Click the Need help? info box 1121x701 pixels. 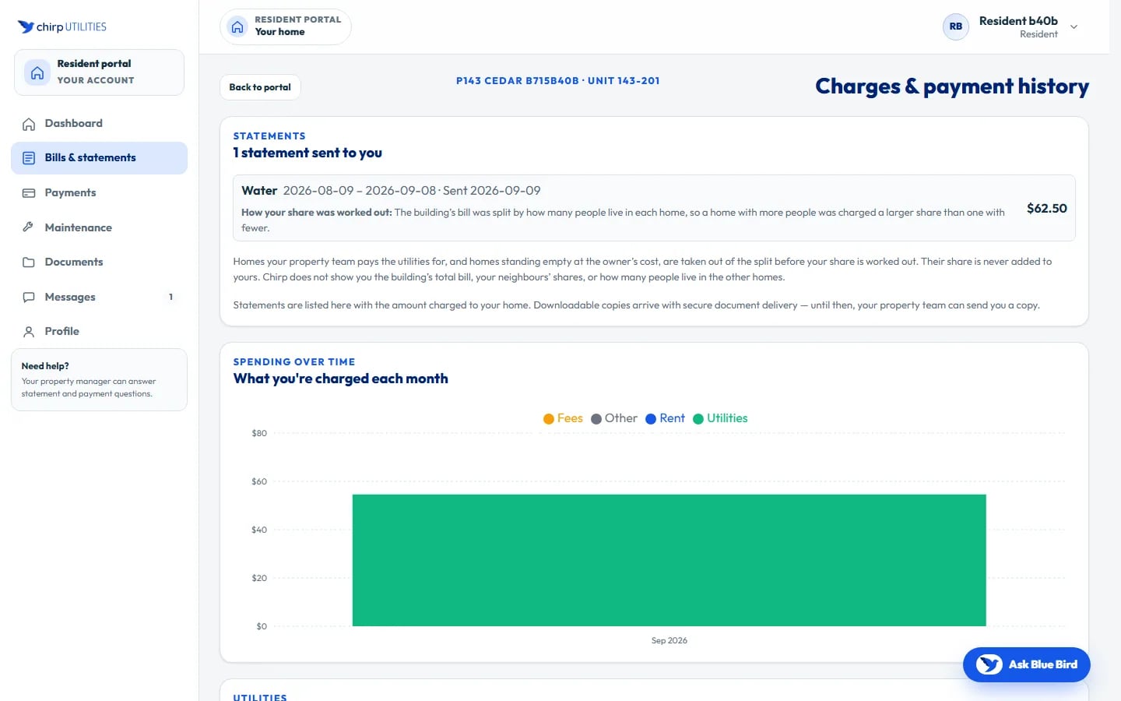pyautogui.click(x=99, y=379)
